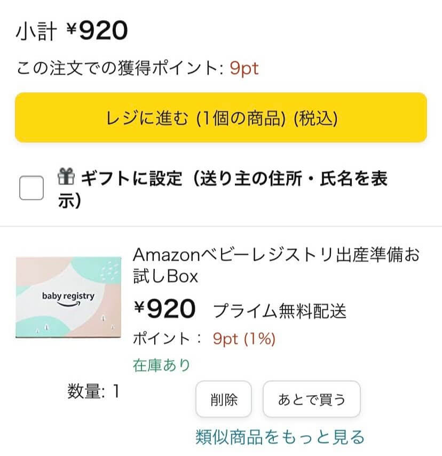Click the green 在庫あり stock status
The height and width of the screenshot is (456, 442).
tap(161, 365)
